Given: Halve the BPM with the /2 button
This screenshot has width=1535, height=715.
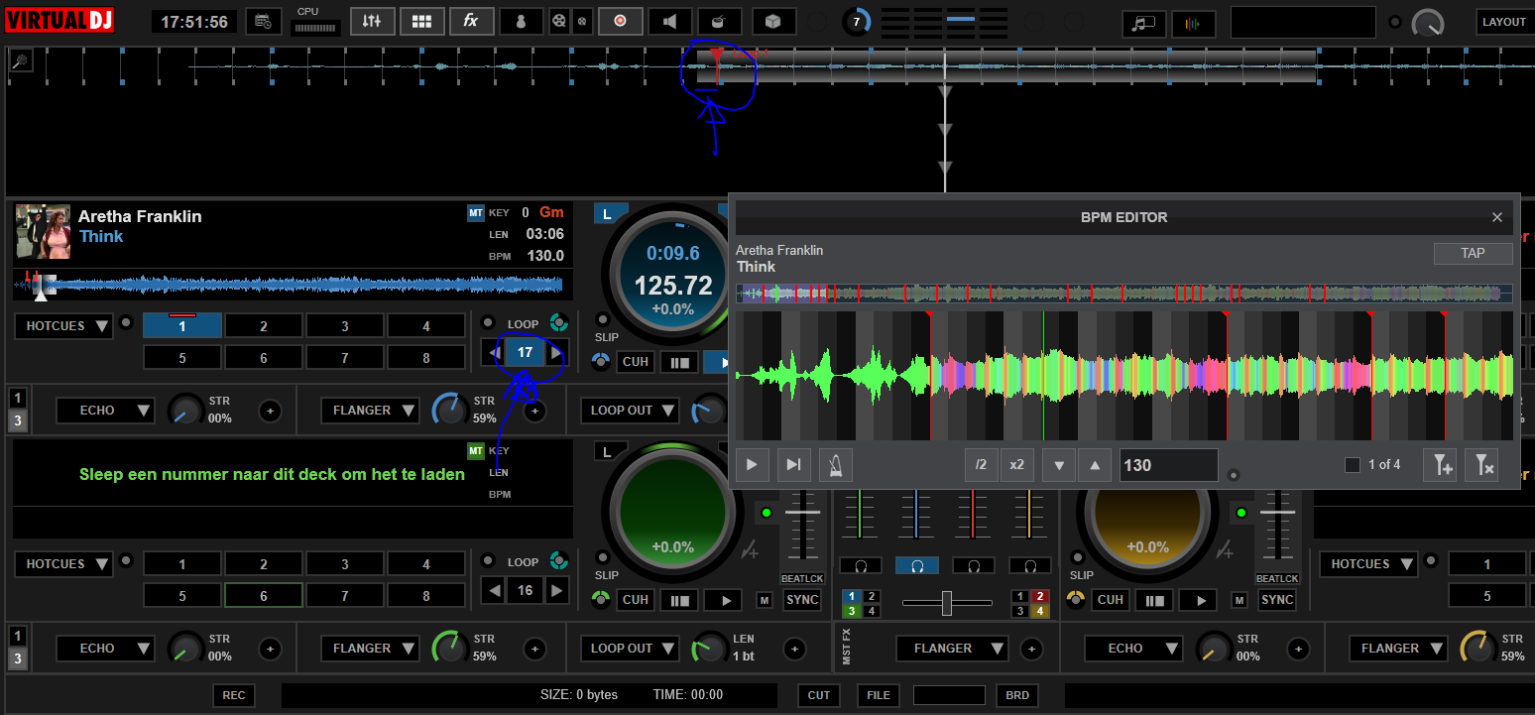Looking at the screenshot, I should click(981, 464).
